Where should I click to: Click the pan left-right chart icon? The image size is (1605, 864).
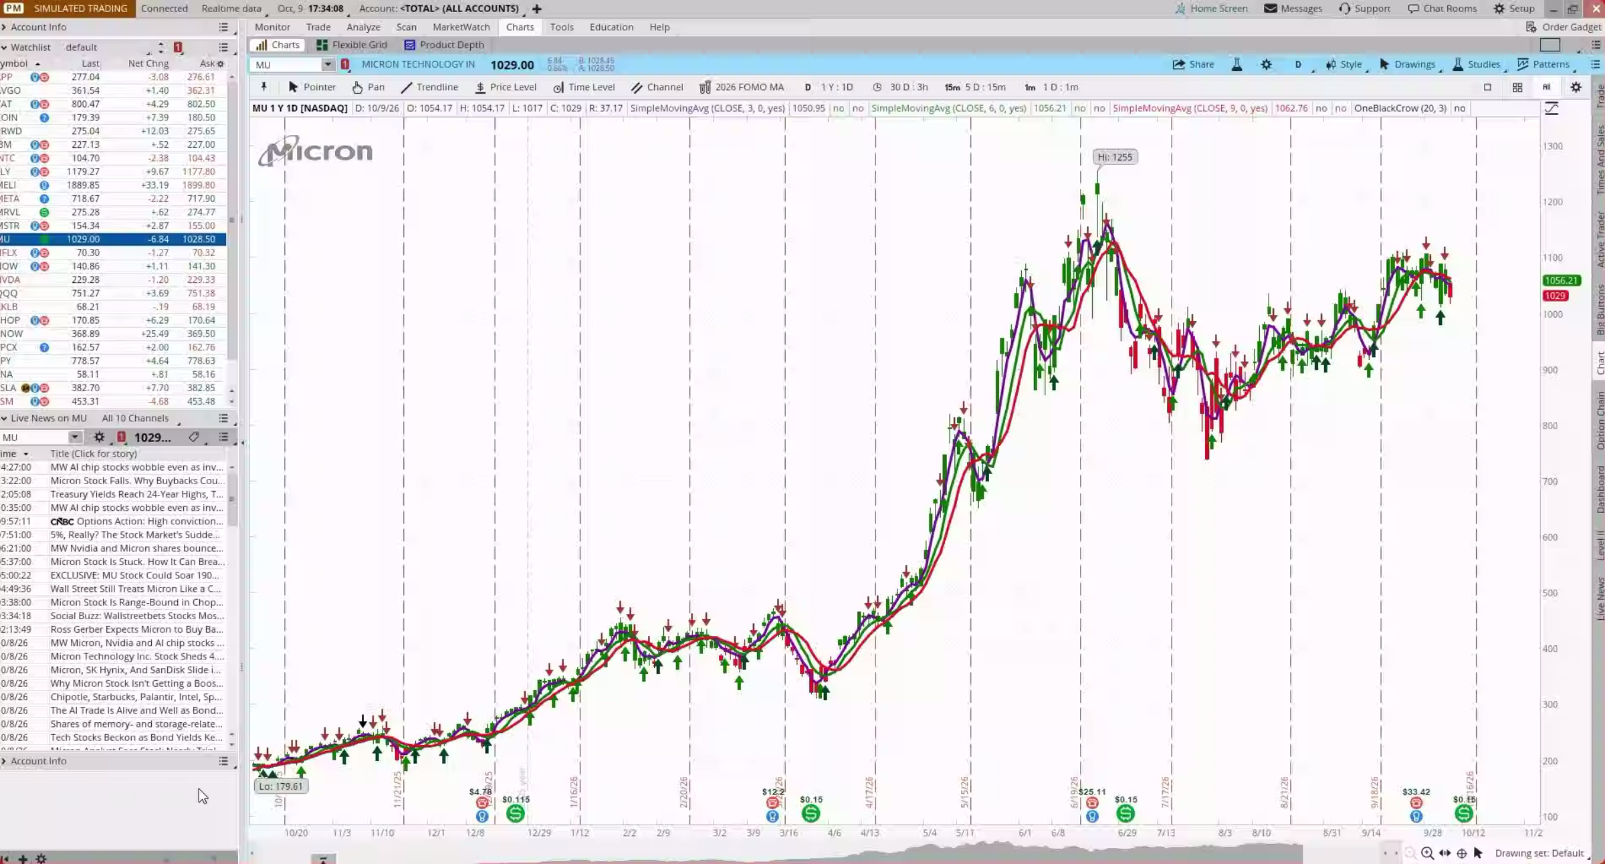click(1444, 853)
